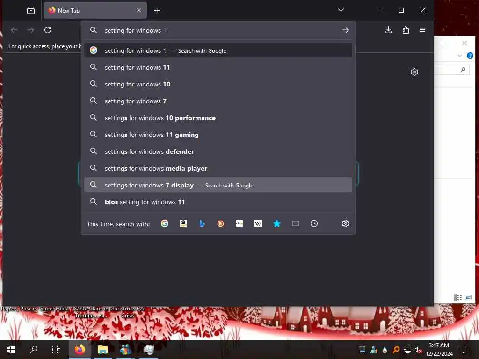Open the Extensions puzzle icon
The width and height of the screenshot is (479, 359).
pyautogui.click(x=406, y=30)
